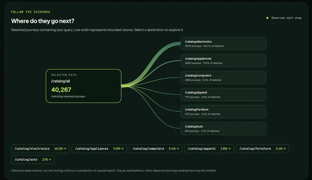Click the 'Observed next step' legend label
The width and height of the screenshot is (312, 180).
[286, 18]
